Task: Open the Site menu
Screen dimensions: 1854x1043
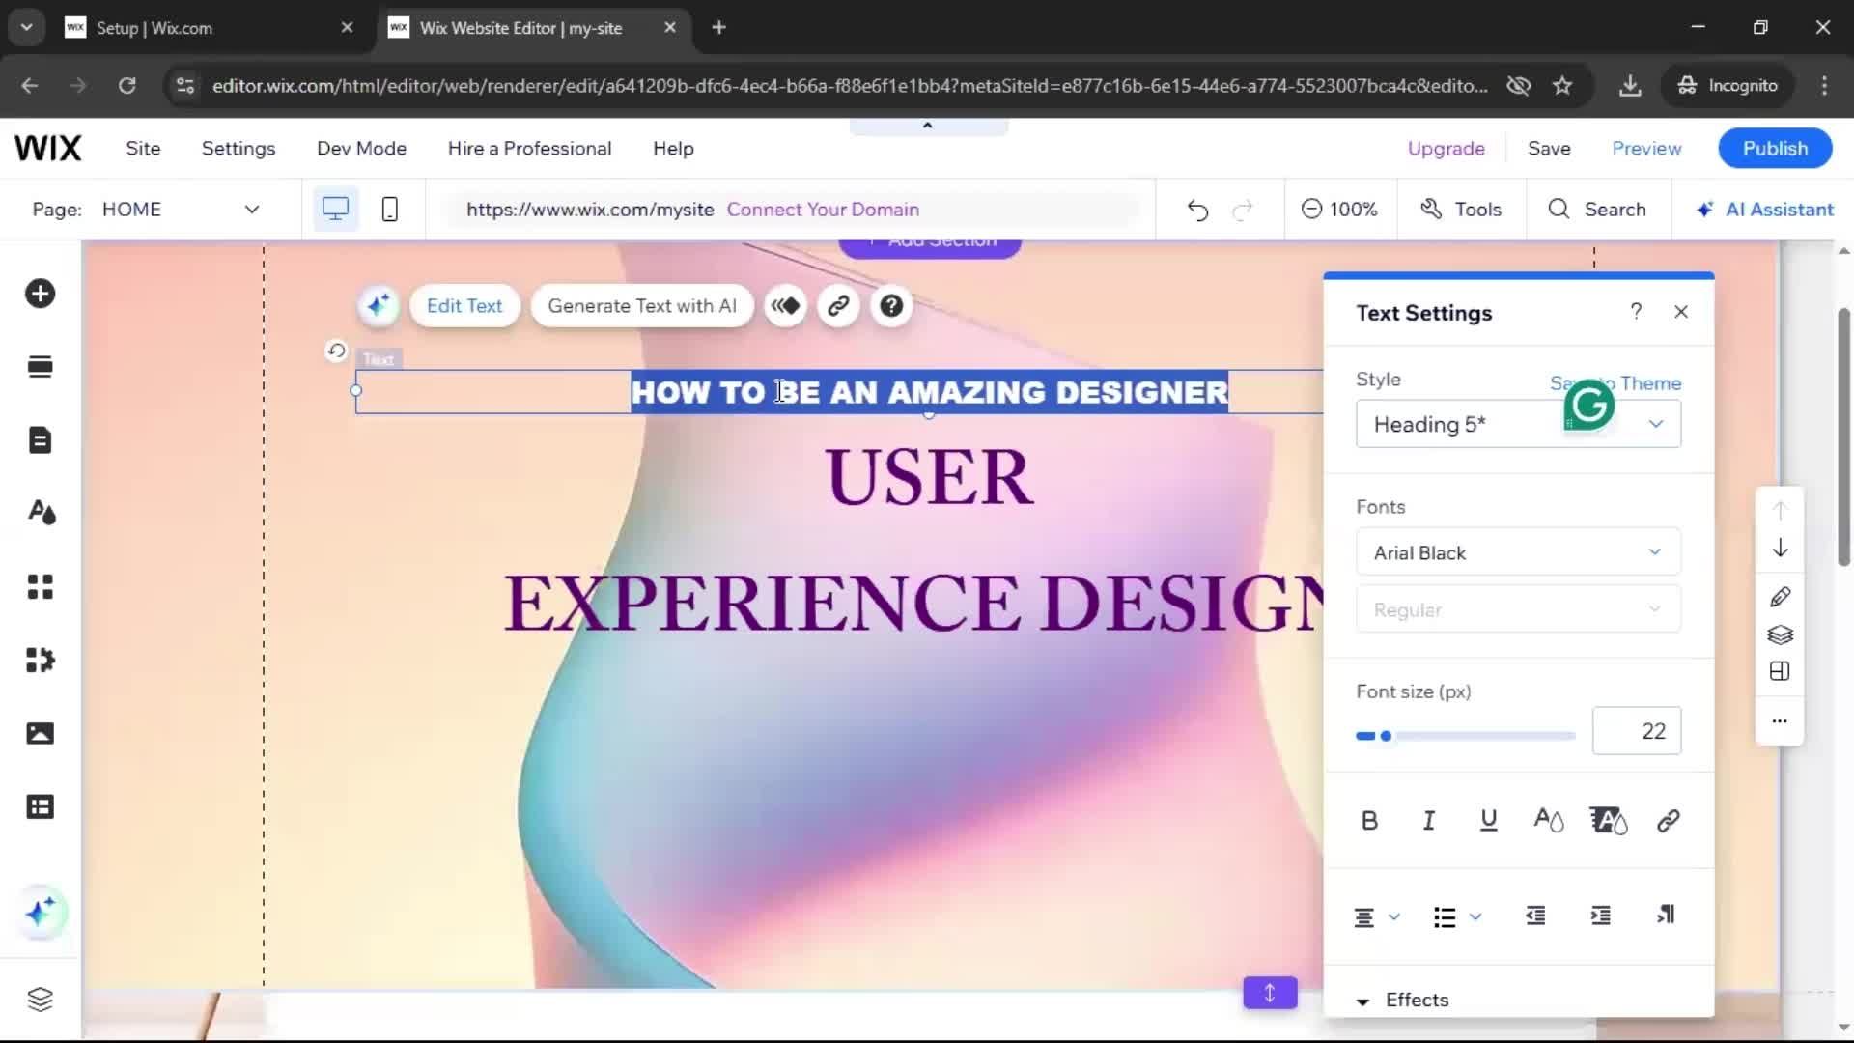Action: [143, 149]
